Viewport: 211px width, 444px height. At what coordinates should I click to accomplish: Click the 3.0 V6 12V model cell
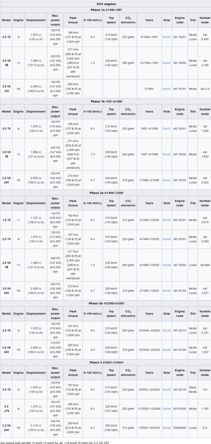point(6,89)
